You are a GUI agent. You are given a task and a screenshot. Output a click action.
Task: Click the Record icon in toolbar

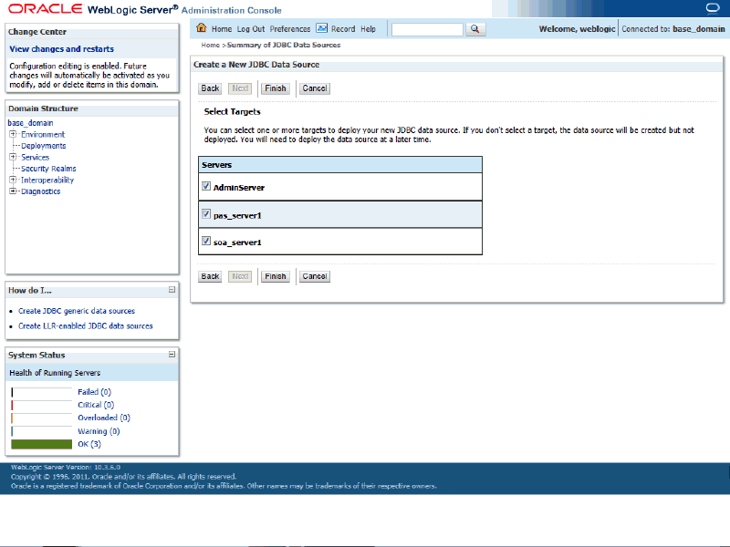tap(322, 28)
